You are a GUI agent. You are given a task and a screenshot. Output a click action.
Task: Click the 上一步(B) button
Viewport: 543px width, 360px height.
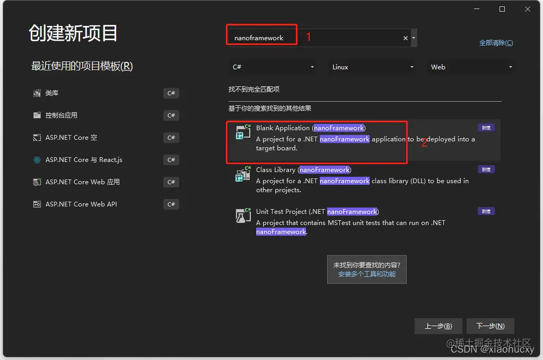(438, 326)
